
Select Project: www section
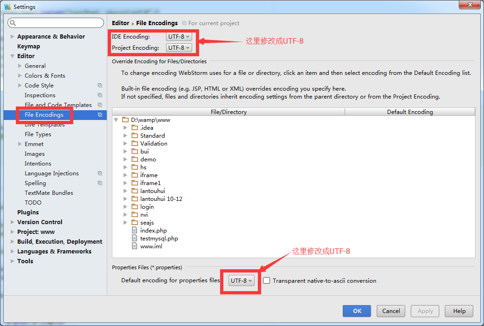[x=36, y=232]
